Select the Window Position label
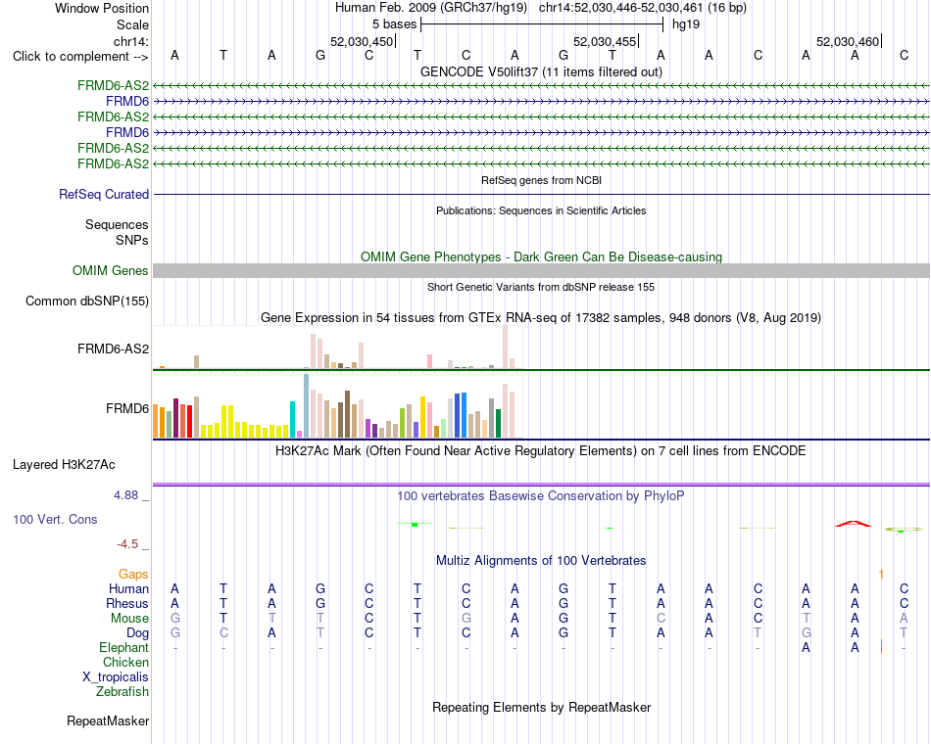931x744 pixels. point(102,8)
